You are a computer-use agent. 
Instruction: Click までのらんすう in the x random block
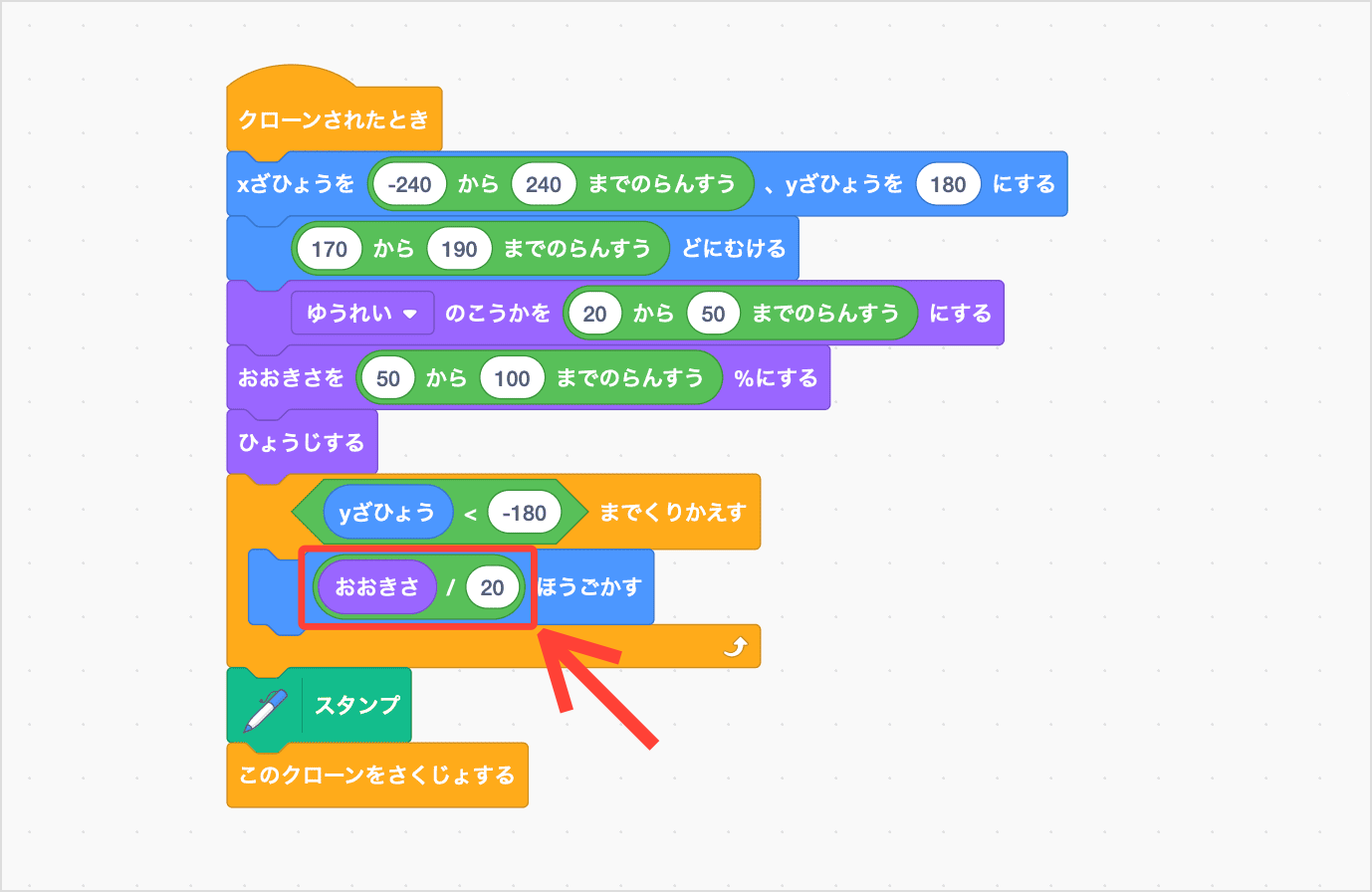click(x=661, y=183)
